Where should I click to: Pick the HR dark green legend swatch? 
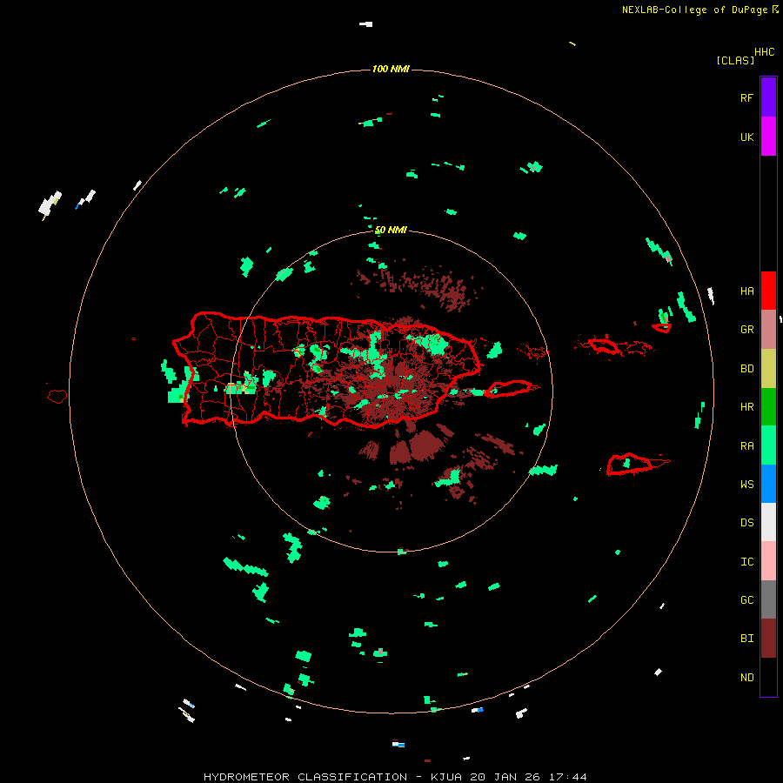[768, 407]
